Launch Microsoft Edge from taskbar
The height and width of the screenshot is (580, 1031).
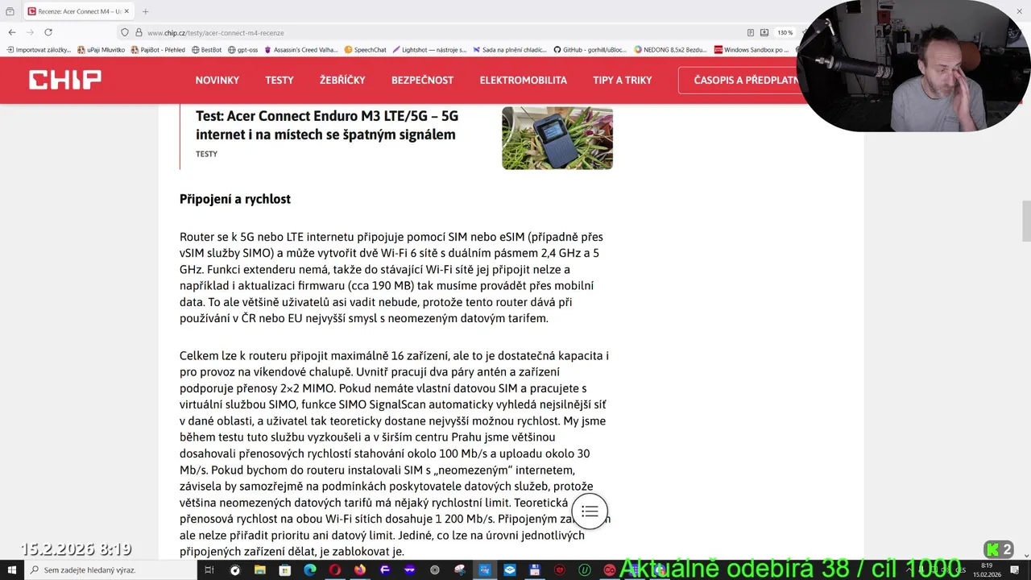coord(309,570)
